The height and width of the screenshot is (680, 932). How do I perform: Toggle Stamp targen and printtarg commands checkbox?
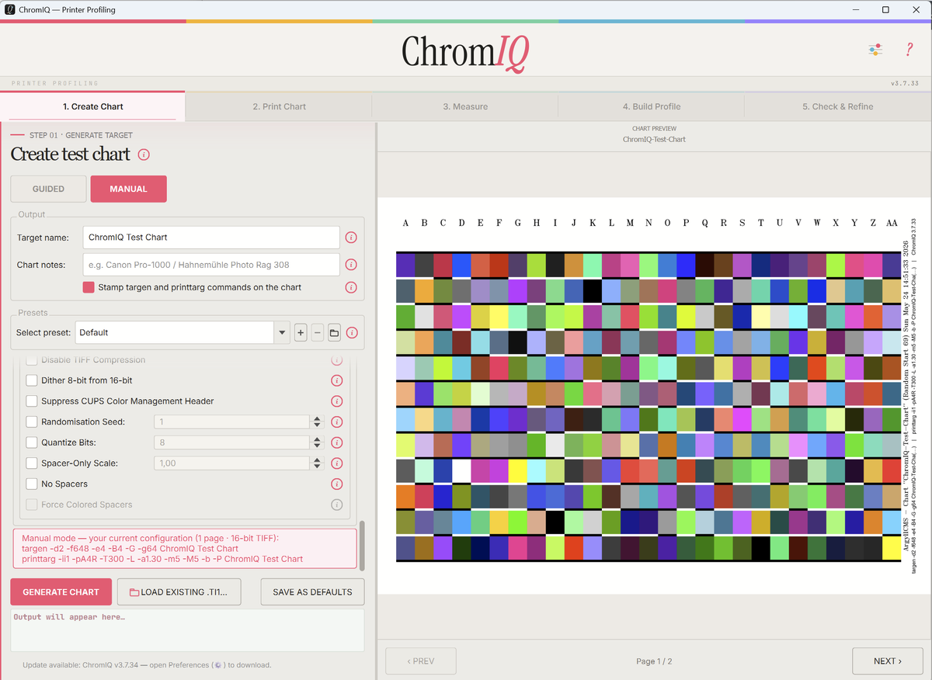[x=89, y=287]
